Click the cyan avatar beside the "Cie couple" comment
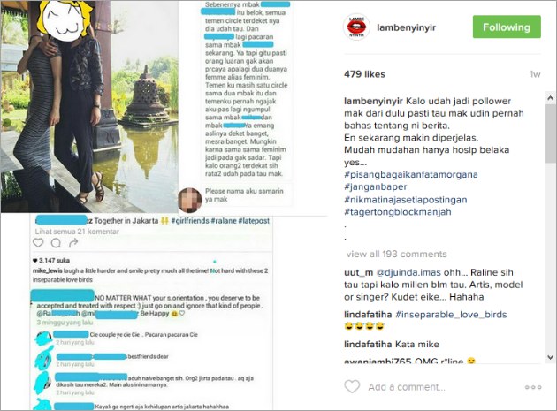The image size is (557, 411). tap(43, 339)
